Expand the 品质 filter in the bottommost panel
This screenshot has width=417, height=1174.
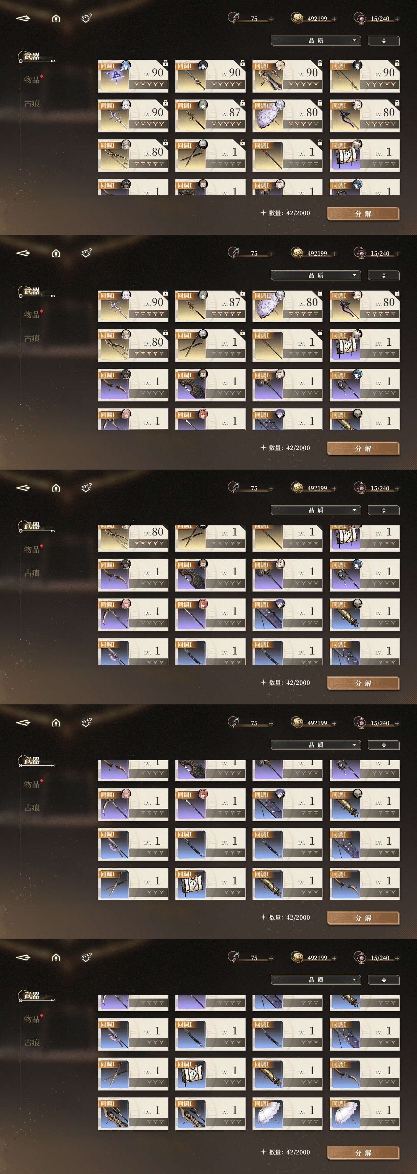316,979
